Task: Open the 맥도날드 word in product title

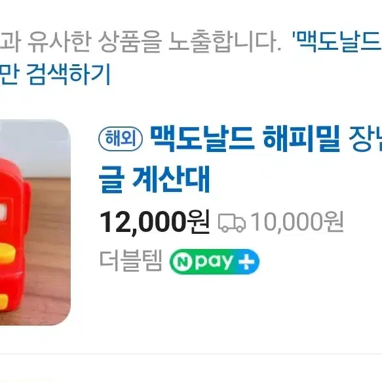Action: (202, 138)
